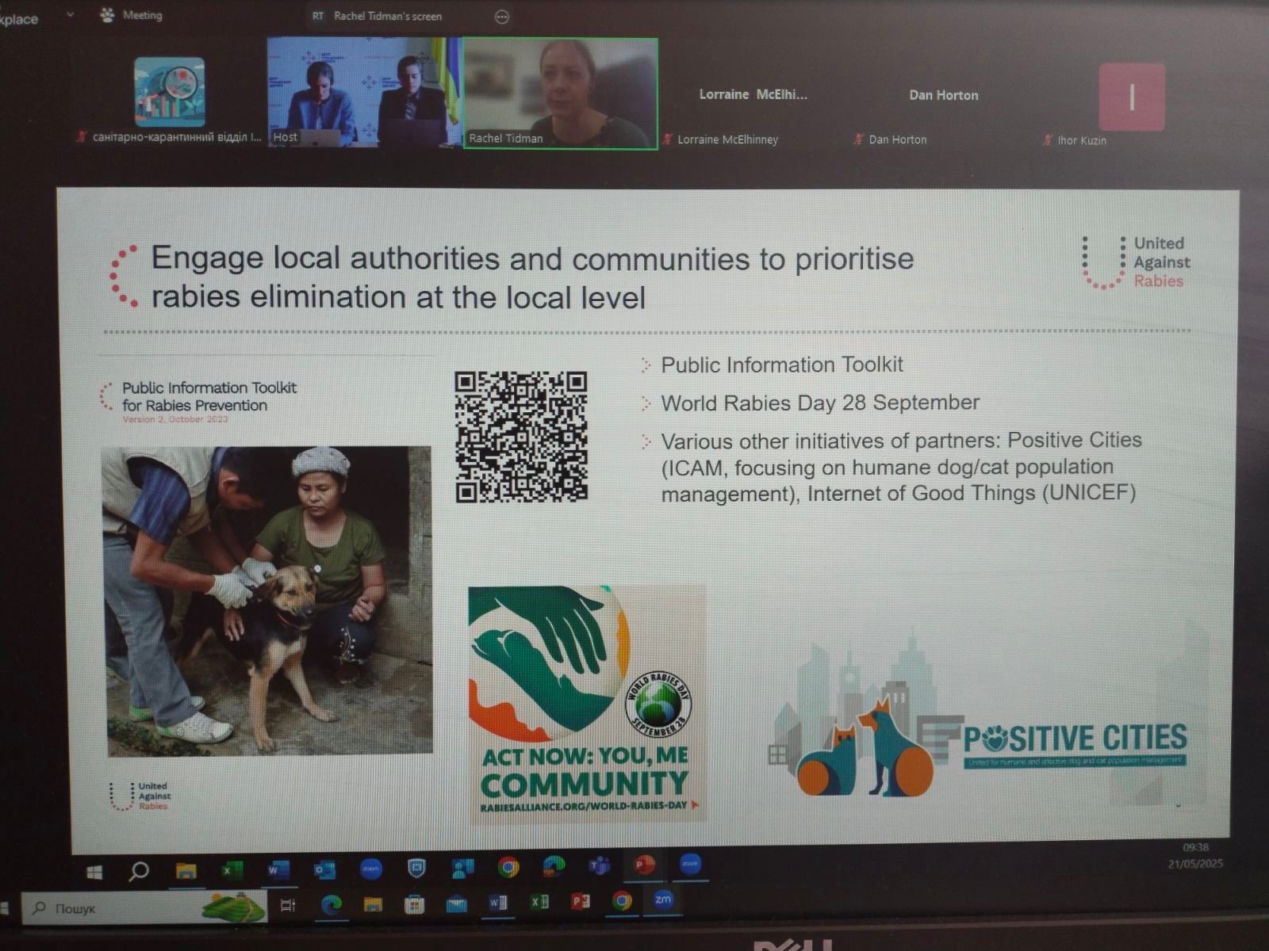Click the screen share more options ellipsis

pyautogui.click(x=501, y=17)
